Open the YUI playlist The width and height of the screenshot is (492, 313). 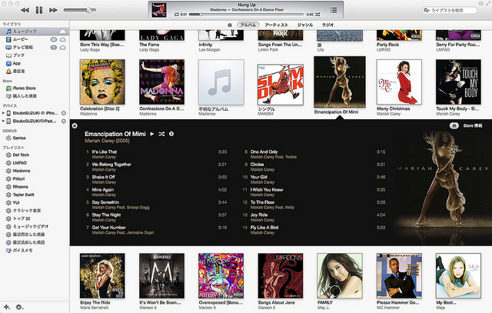pos(16,202)
